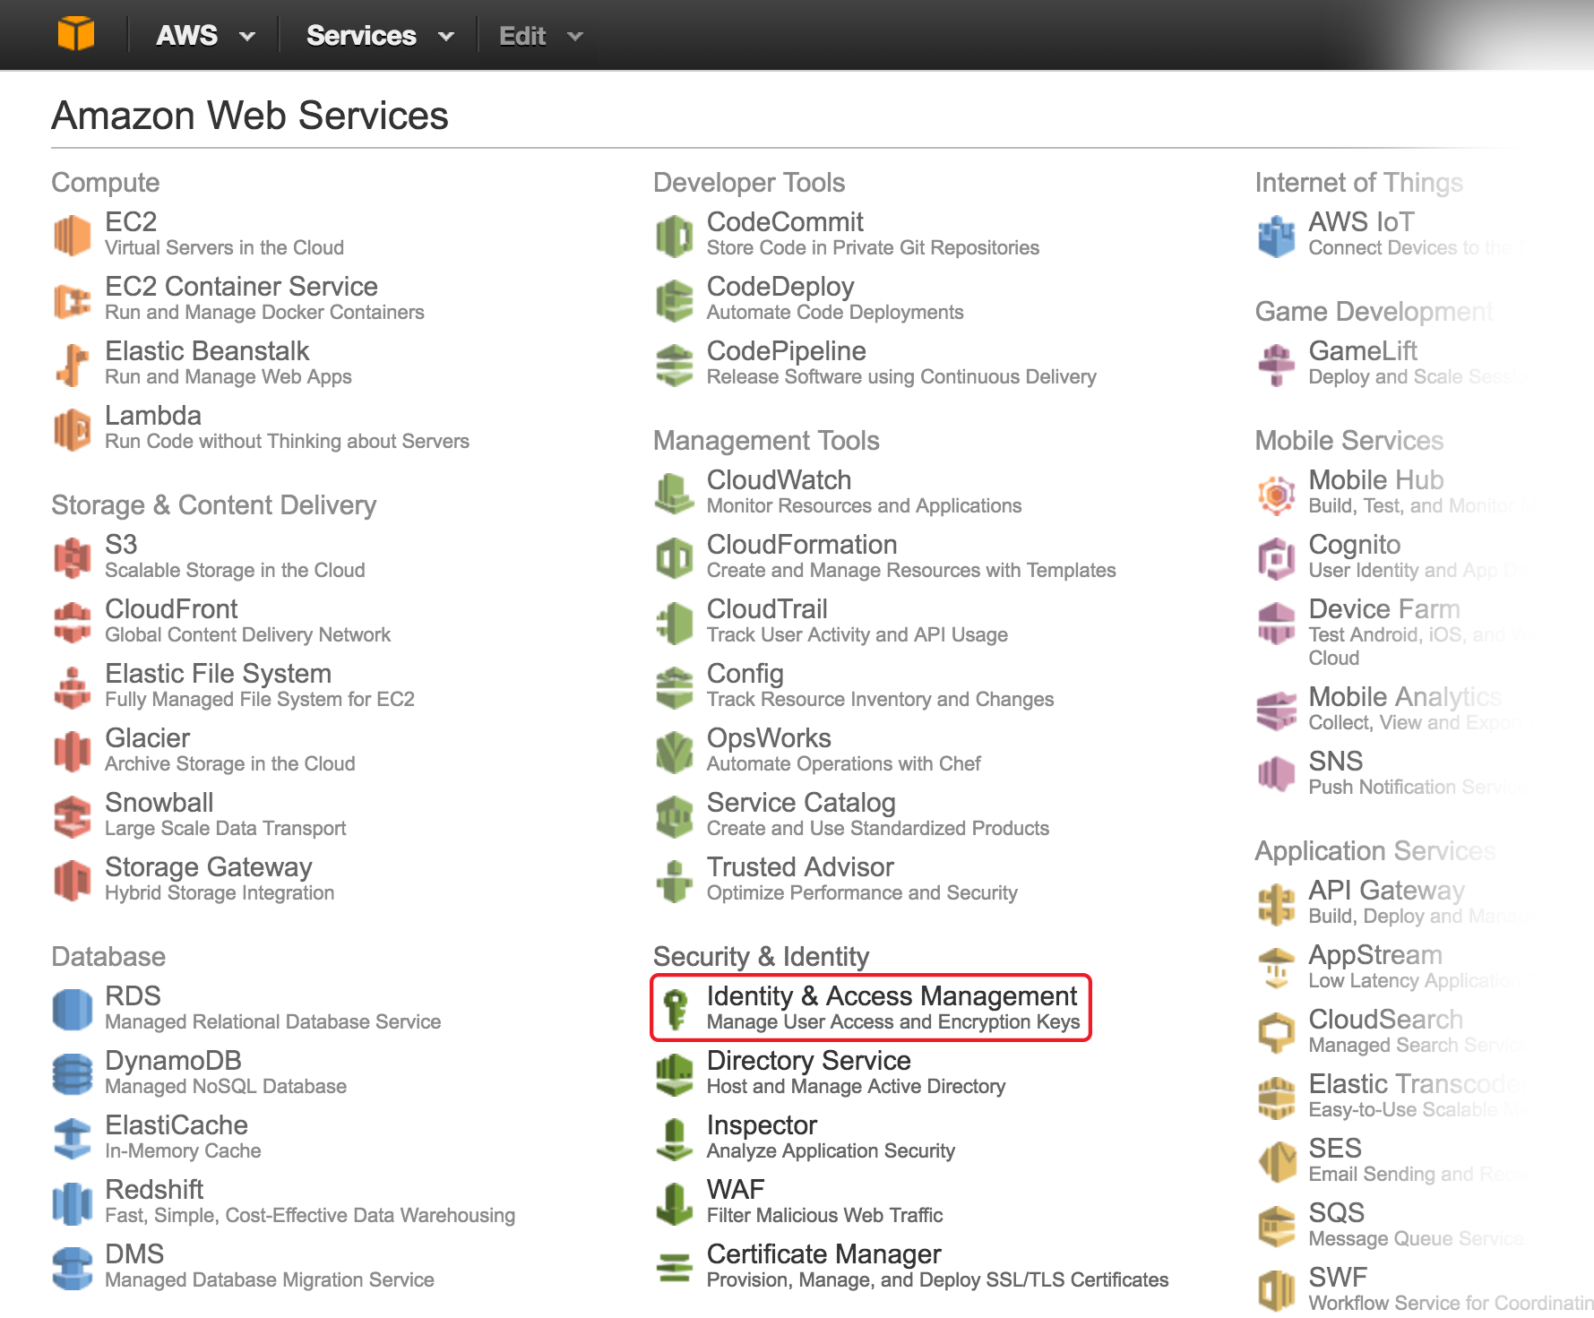The height and width of the screenshot is (1318, 1594).
Task: Select the Snowball service icon
Action: 72,815
